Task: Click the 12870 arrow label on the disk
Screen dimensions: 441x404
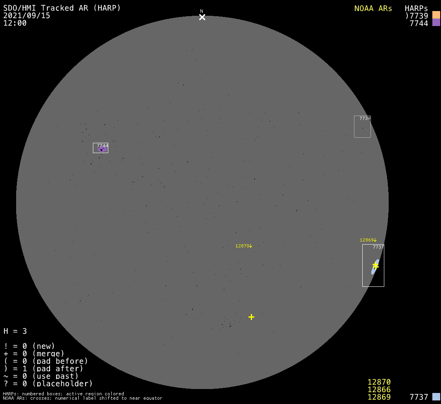Action: (x=244, y=246)
